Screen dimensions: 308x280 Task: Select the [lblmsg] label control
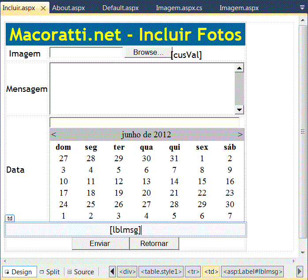coord(125,230)
